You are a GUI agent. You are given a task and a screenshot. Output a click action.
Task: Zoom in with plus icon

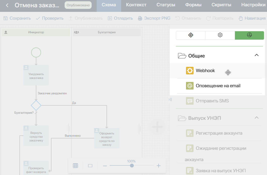tap(158, 166)
